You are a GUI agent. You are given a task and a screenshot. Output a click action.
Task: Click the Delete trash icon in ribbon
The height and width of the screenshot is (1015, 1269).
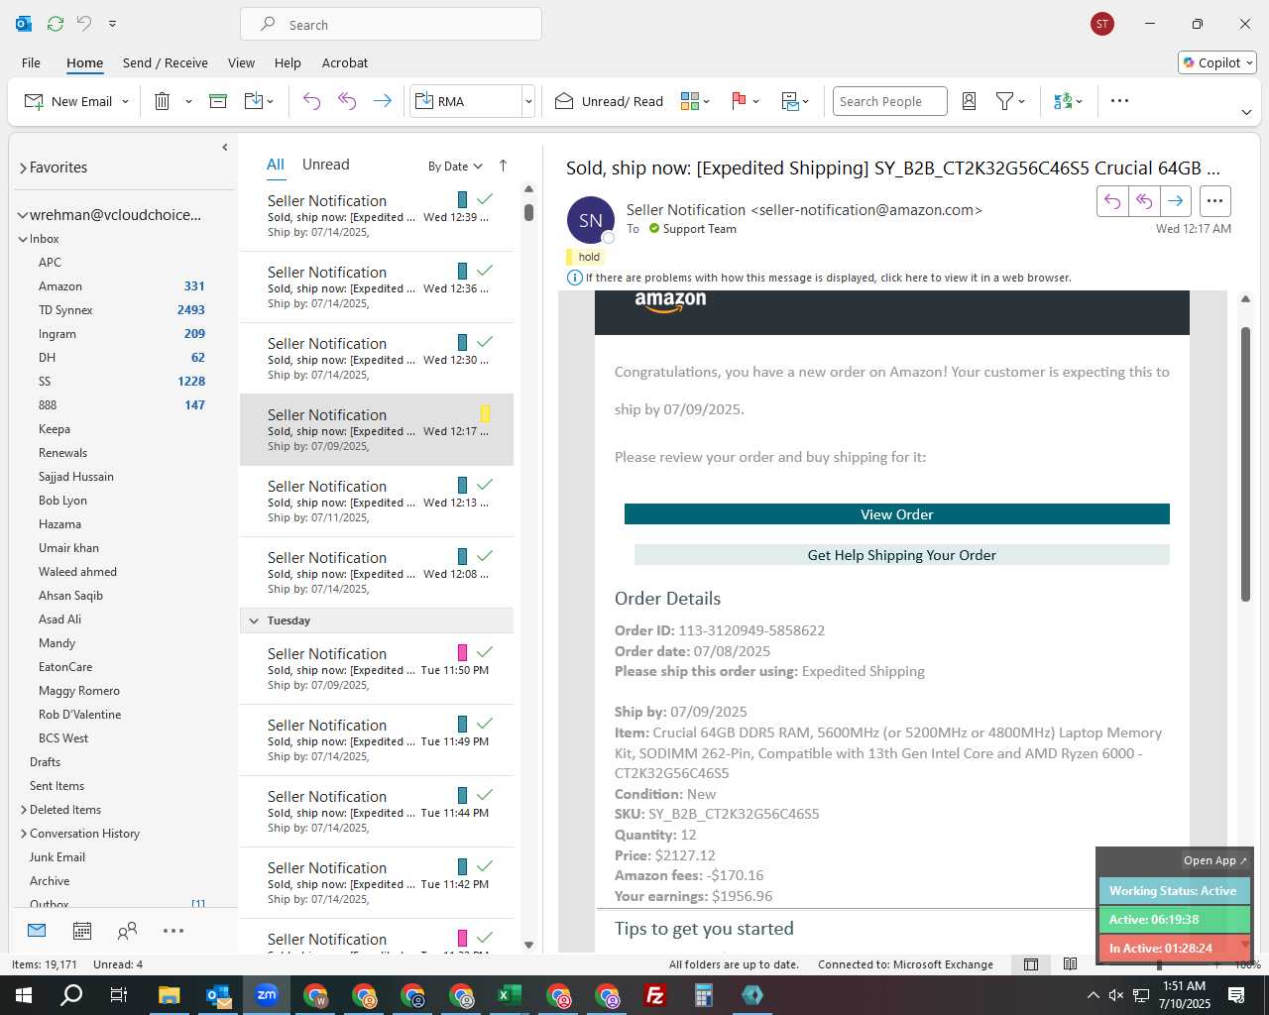coord(163,101)
